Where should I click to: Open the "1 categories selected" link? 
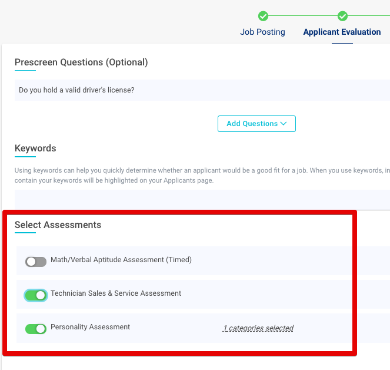(258, 328)
